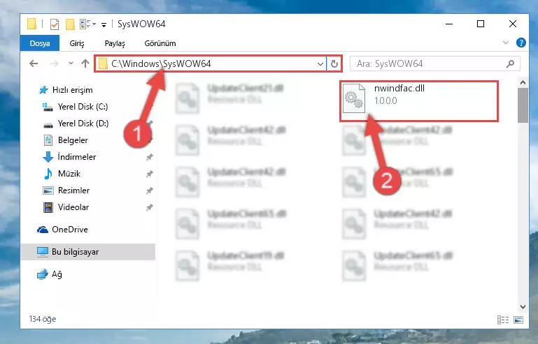Switch to large icons view in status bar
This screenshot has width=538, height=344.
click(x=518, y=320)
